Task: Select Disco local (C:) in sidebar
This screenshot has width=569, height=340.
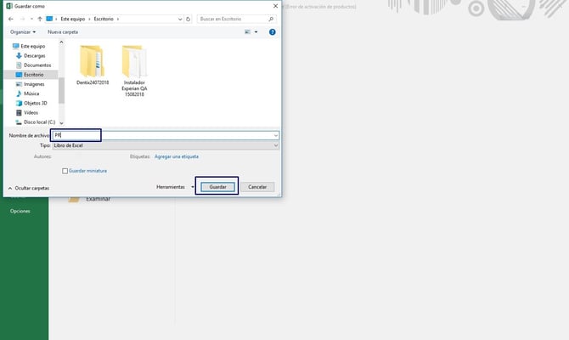Action: tap(39, 122)
